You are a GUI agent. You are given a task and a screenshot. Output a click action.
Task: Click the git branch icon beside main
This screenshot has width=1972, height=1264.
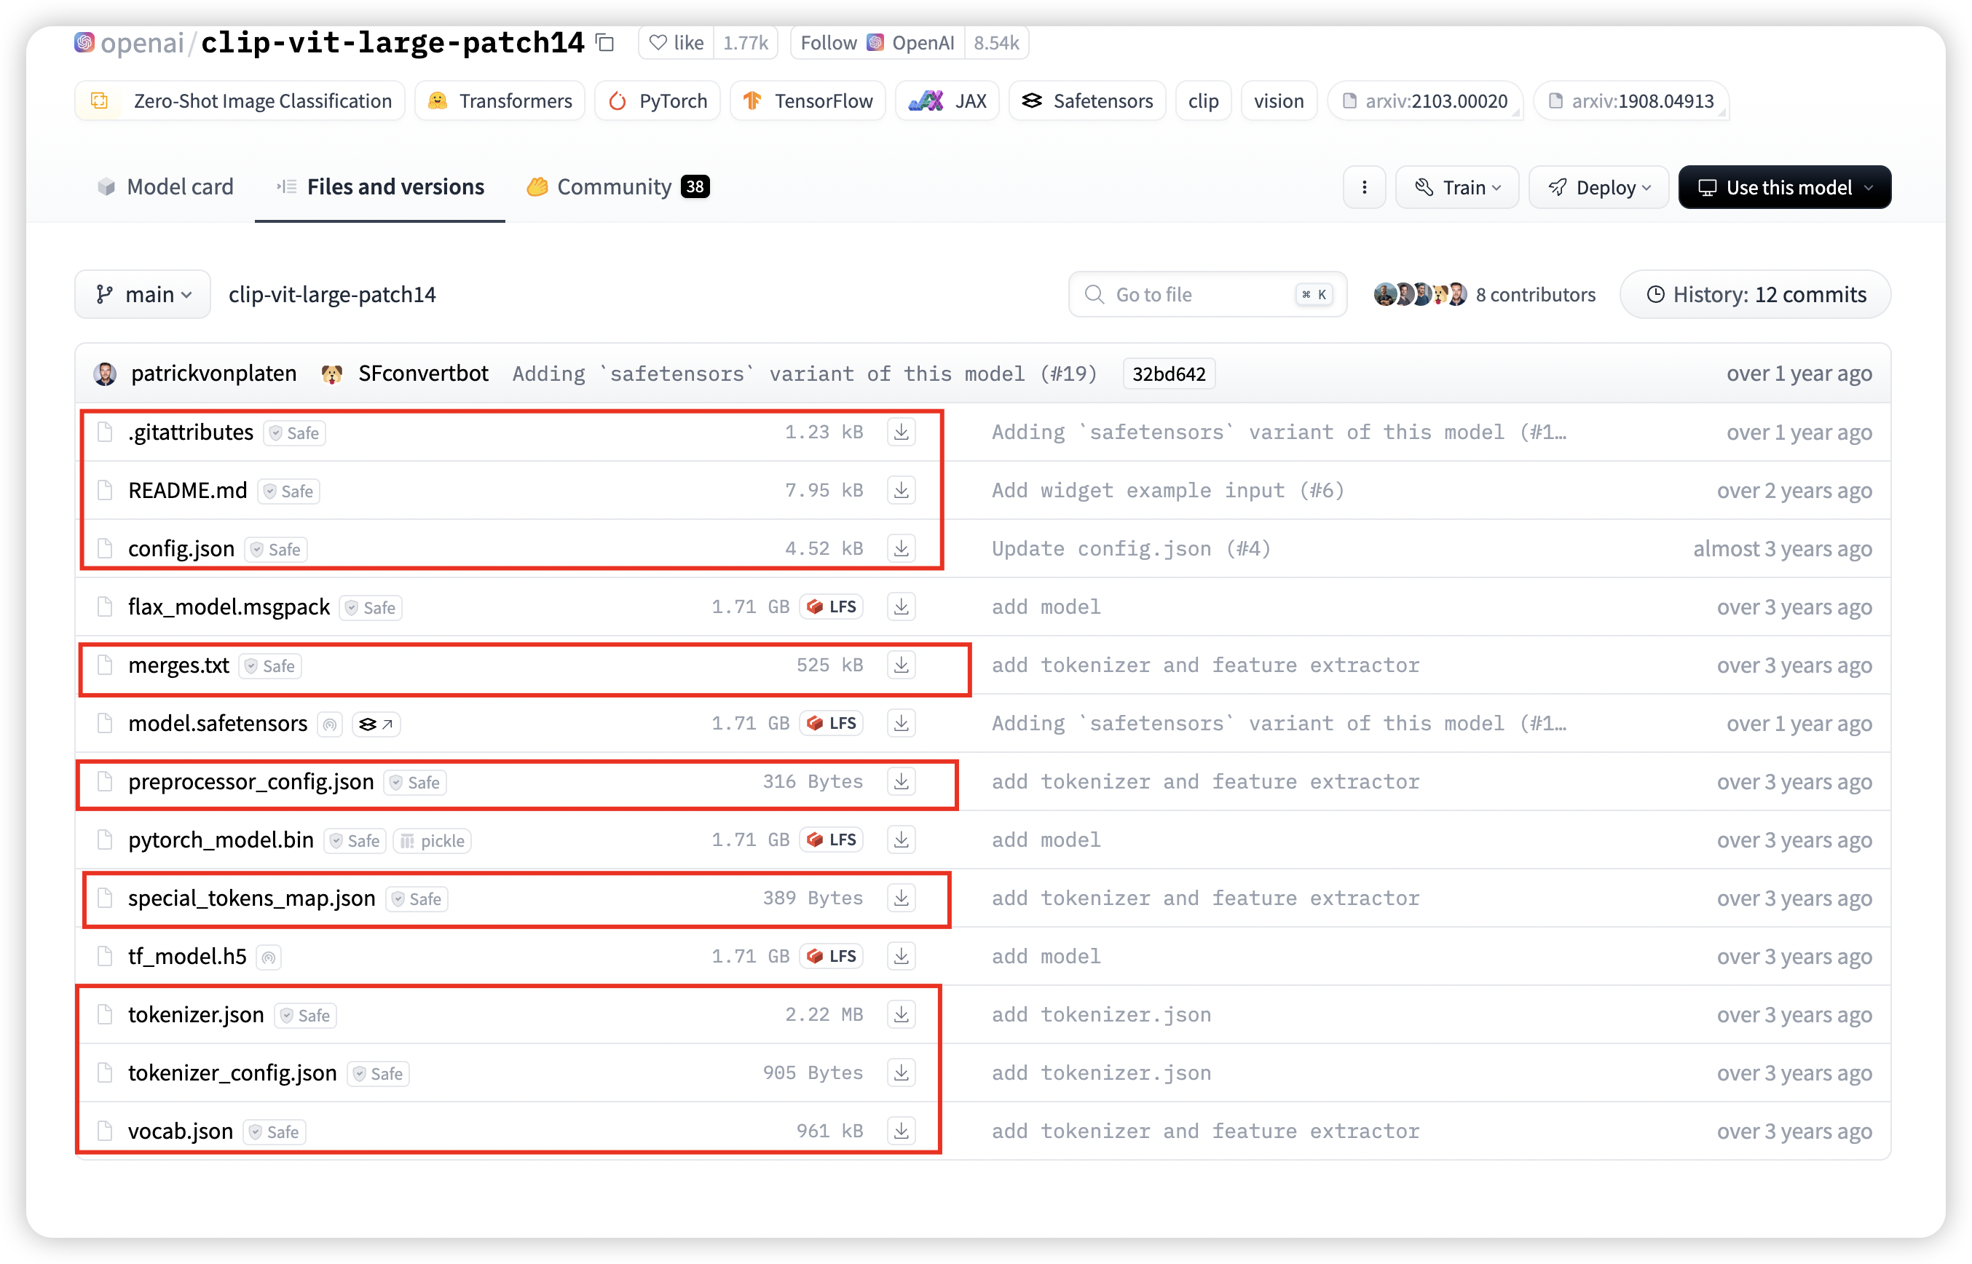point(105,294)
